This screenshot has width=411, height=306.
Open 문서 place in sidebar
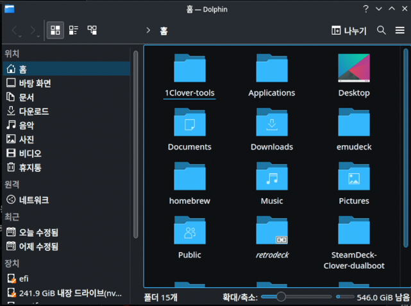coord(67,98)
